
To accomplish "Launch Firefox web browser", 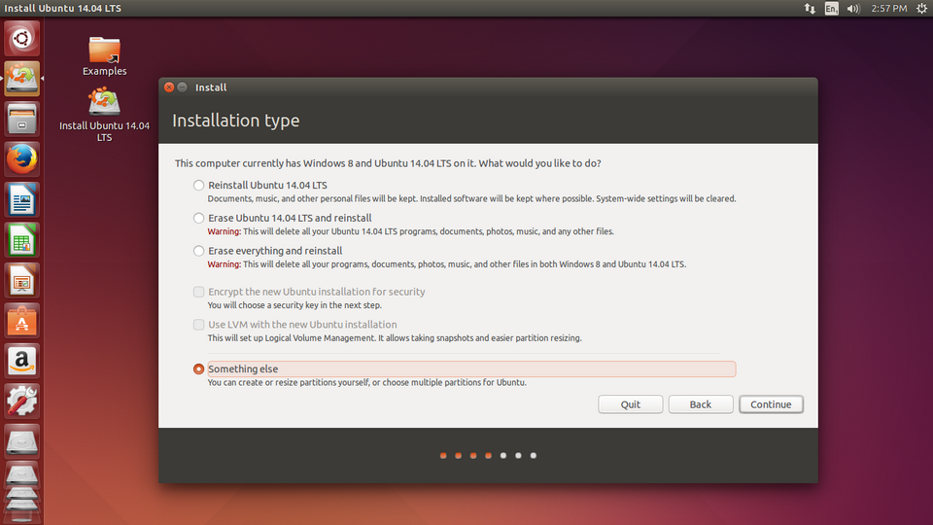I will [22, 159].
